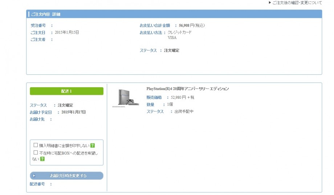Image resolution: width=334 pixels, height=195 pixels.
Task: Click ご注文者 label
Action: tap(38, 40)
